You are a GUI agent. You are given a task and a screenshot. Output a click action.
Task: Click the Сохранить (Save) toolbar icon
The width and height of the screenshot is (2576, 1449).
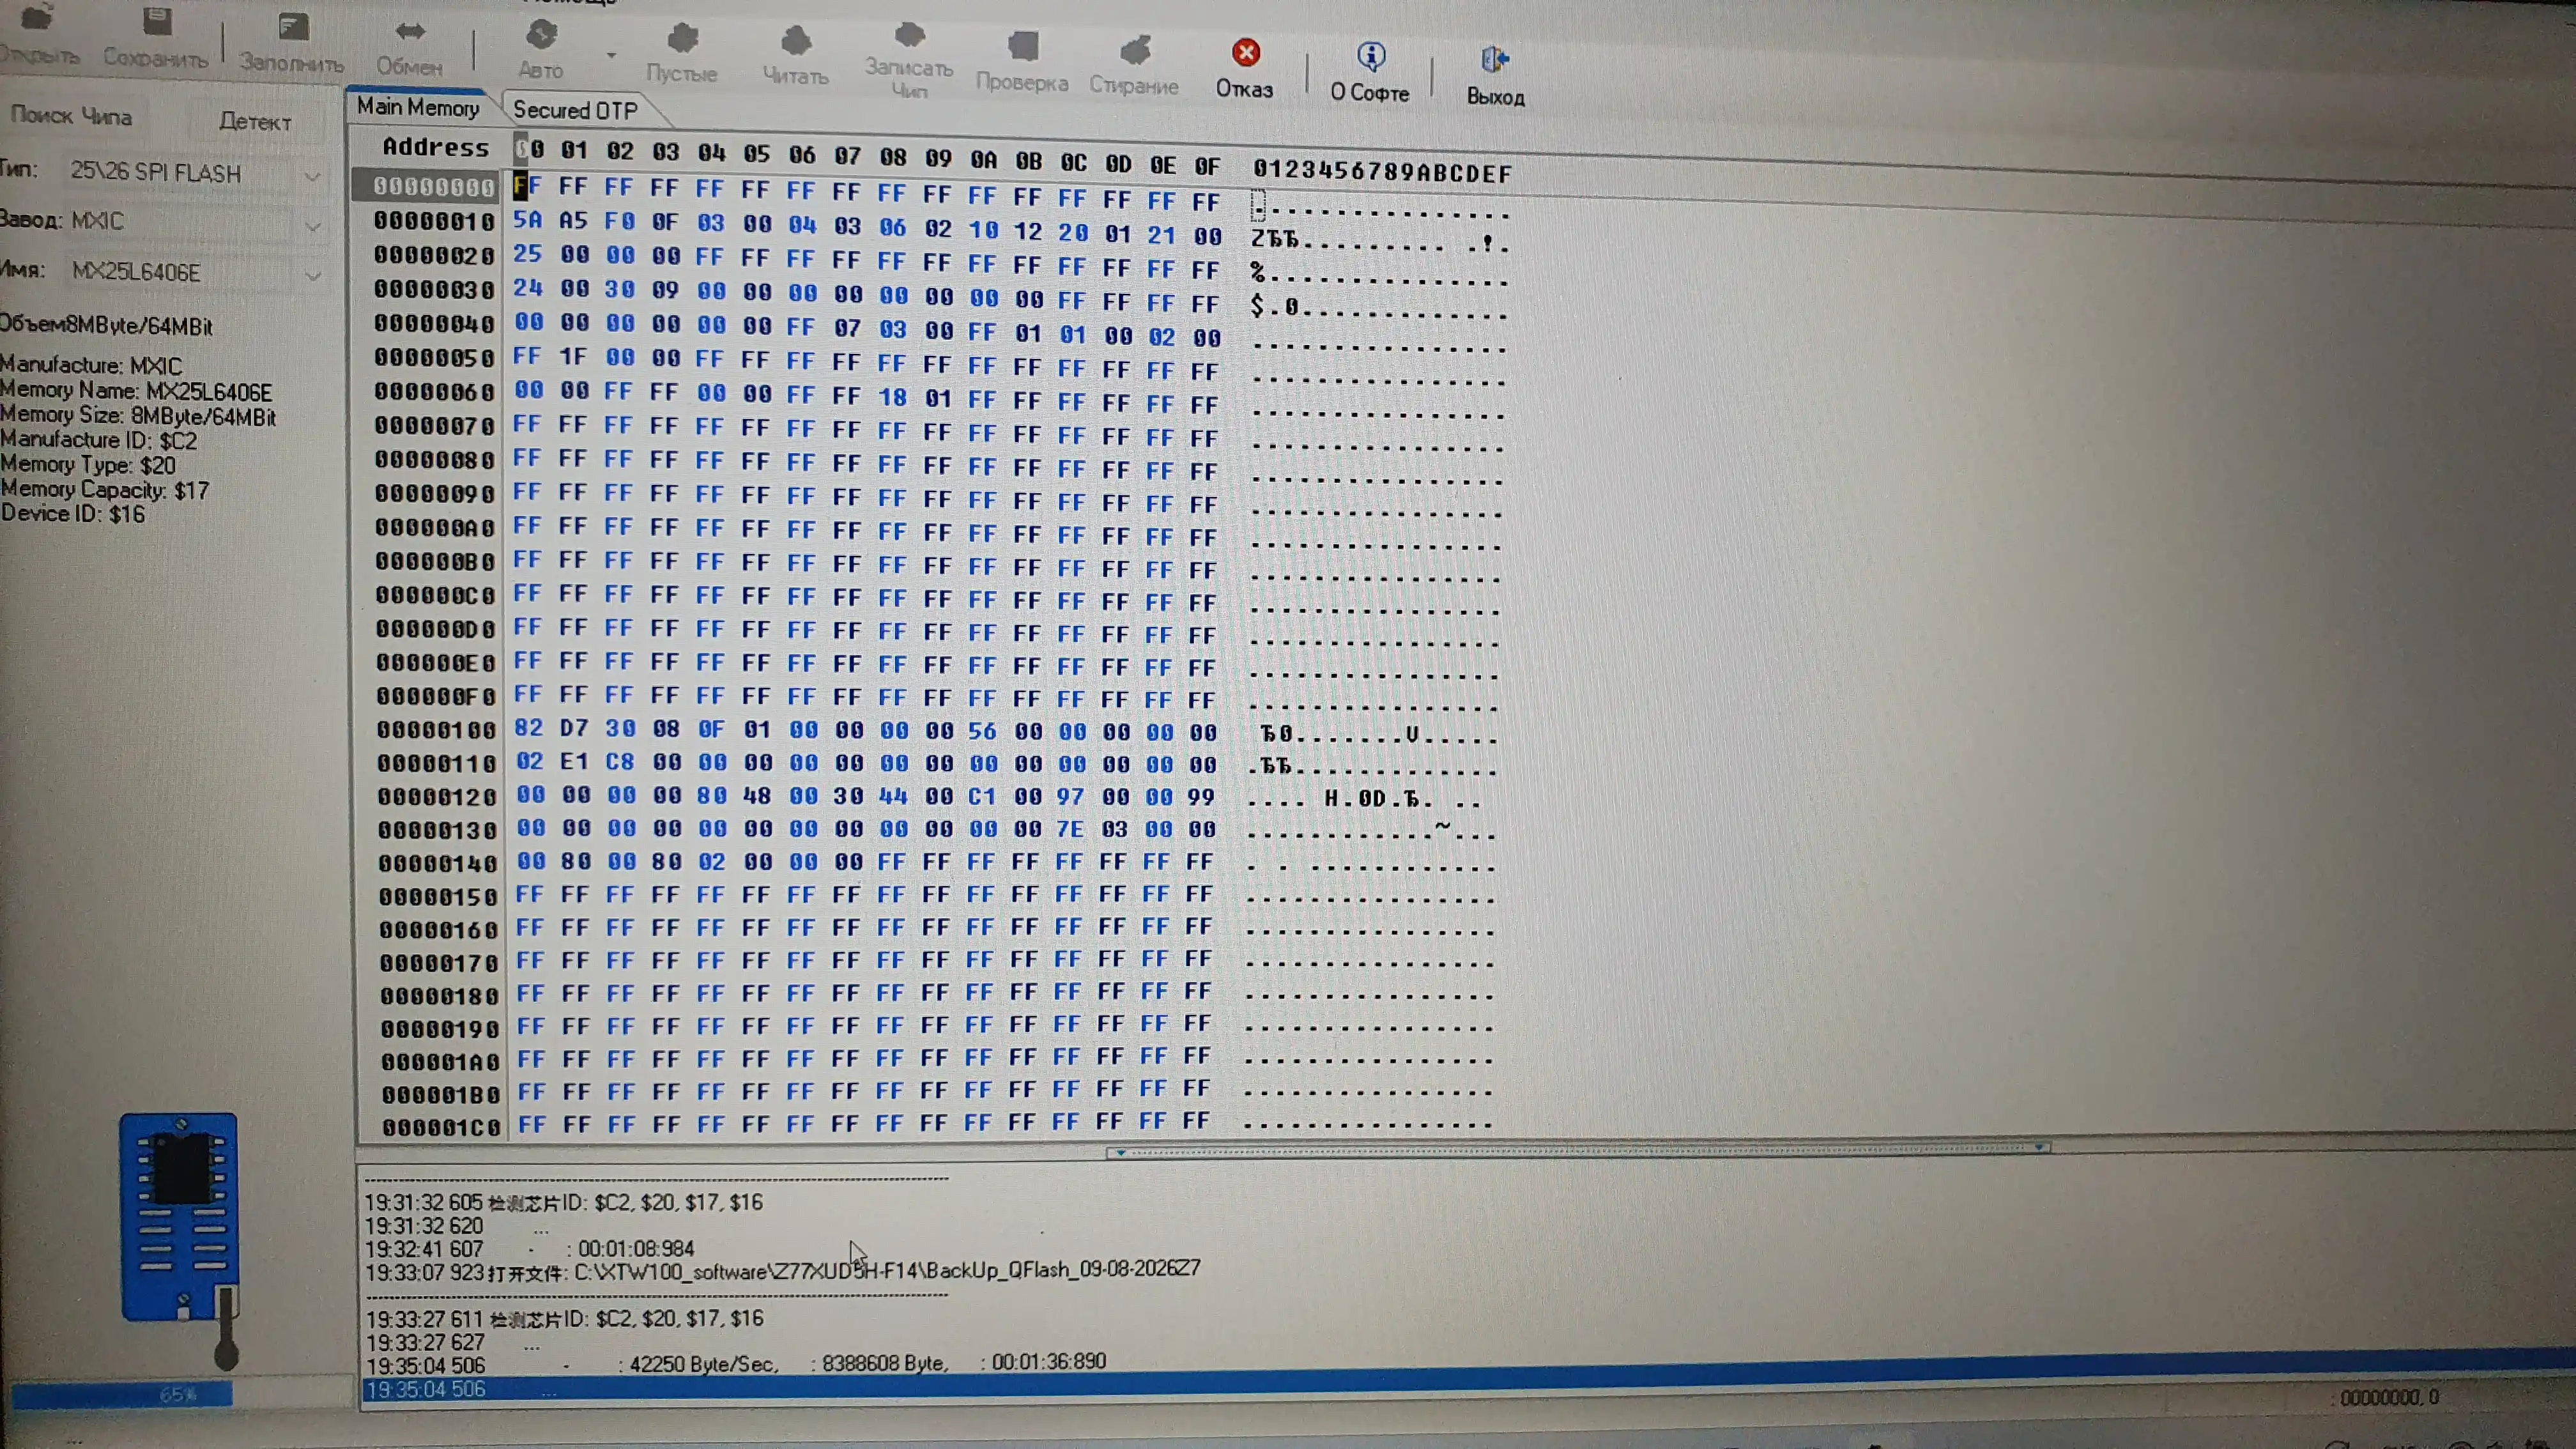click(x=157, y=22)
